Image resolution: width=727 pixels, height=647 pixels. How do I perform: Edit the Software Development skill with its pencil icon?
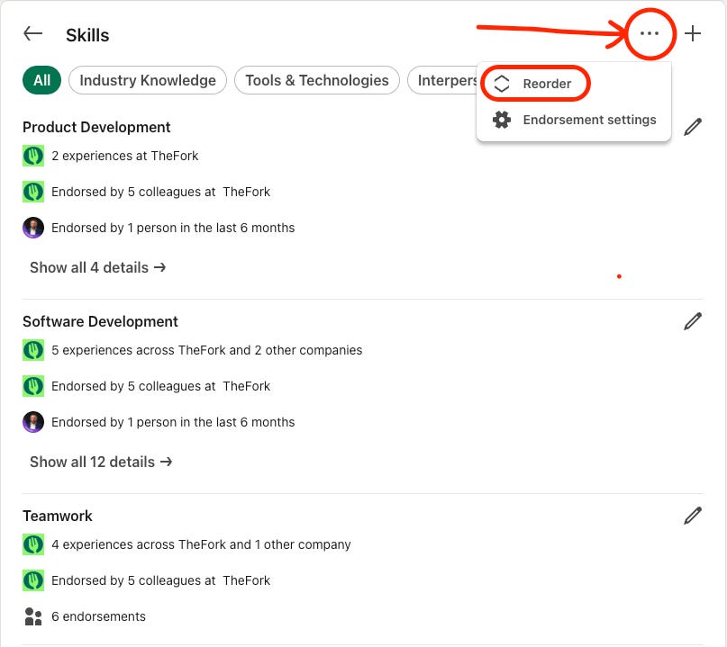[x=693, y=321]
